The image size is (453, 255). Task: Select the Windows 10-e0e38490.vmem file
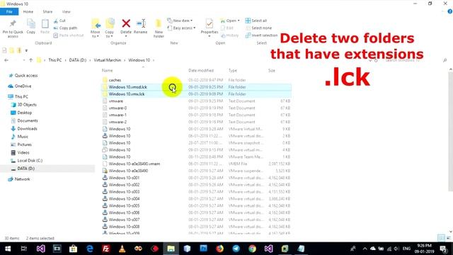(x=196, y=164)
